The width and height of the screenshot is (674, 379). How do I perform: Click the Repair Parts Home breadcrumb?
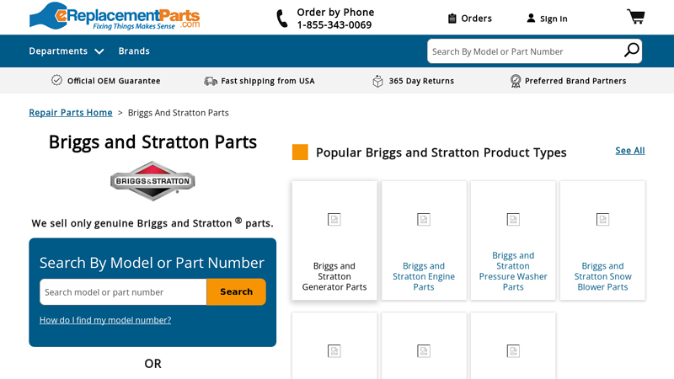tap(71, 113)
